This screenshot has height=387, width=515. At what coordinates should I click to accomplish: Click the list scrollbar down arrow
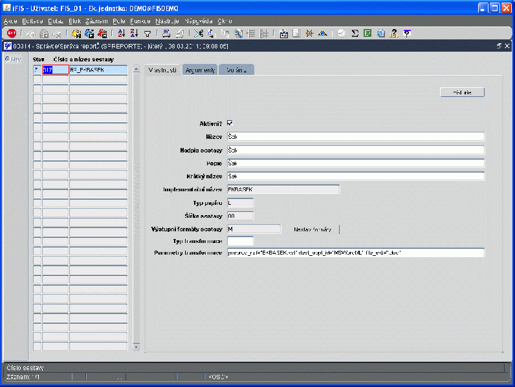coord(137,347)
